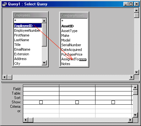The height and width of the screenshot is (126, 141).
Task: Click the Employees list scroll-up arrow
Action: [x=44, y=21]
